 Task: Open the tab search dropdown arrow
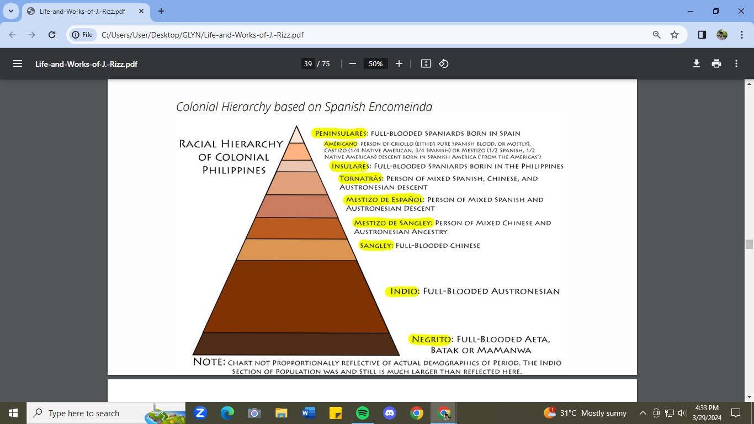(11, 11)
